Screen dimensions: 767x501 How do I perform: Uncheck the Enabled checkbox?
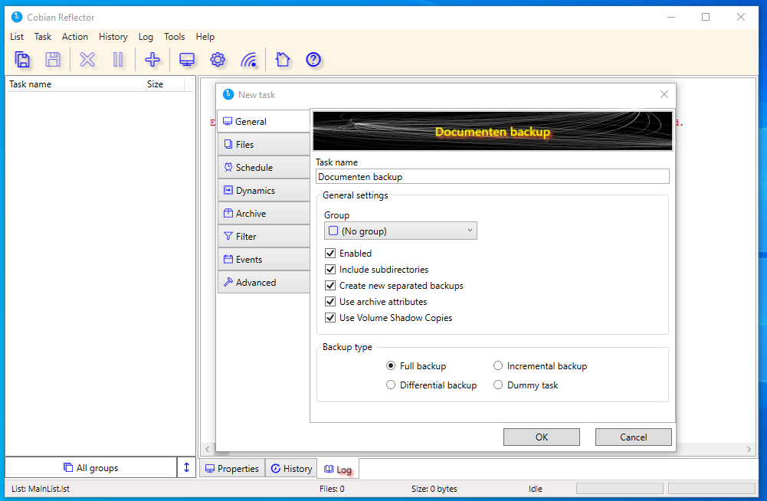point(331,254)
